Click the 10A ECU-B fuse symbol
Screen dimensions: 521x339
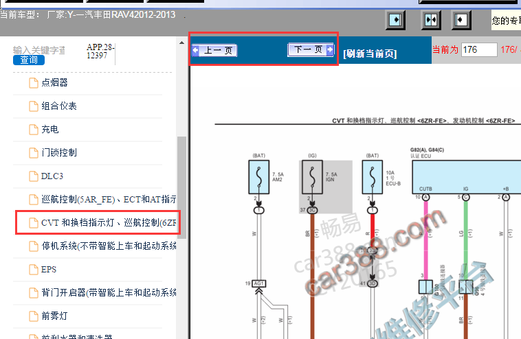(x=372, y=177)
